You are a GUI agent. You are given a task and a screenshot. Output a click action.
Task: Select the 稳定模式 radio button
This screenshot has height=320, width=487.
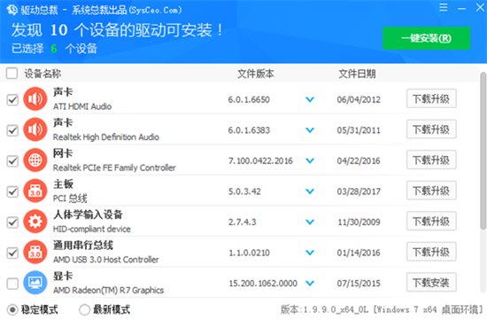[12, 309]
